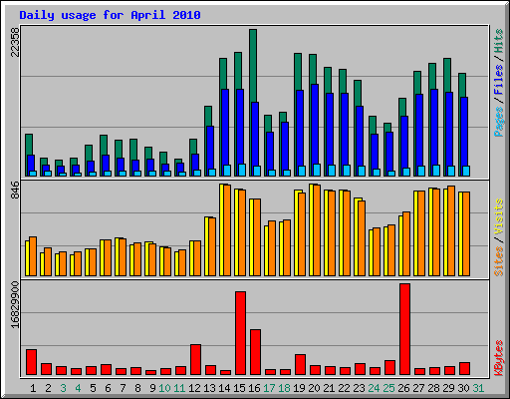The image size is (510, 399).
Task: Click the blue files bar for day 20
Action: tap(315, 124)
